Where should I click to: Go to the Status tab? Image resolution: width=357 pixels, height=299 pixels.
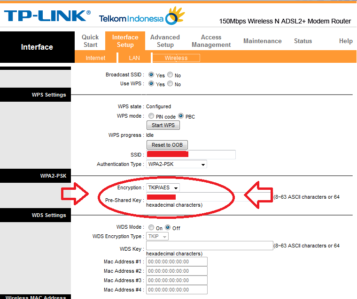(x=303, y=41)
